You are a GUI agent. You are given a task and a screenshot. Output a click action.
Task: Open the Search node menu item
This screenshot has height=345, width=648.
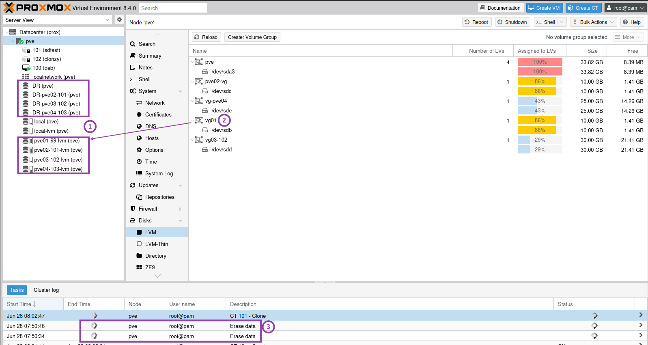click(147, 44)
